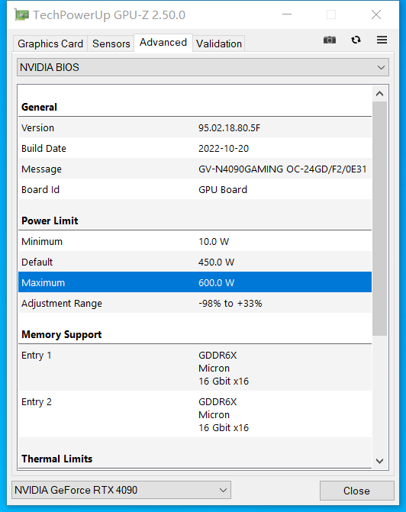Viewport: 406px width, 512px height.
Task: Click the Power Limit section header
Action: click(50, 221)
